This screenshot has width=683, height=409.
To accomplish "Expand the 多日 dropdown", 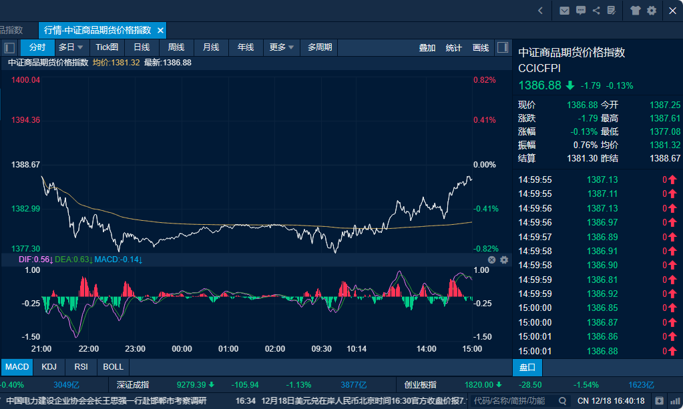I will [x=71, y=47].
